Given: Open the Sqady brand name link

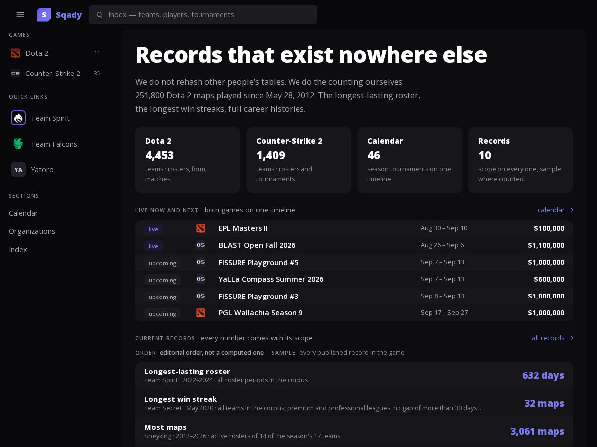Looking at the screenshot, I should (69, 15).
